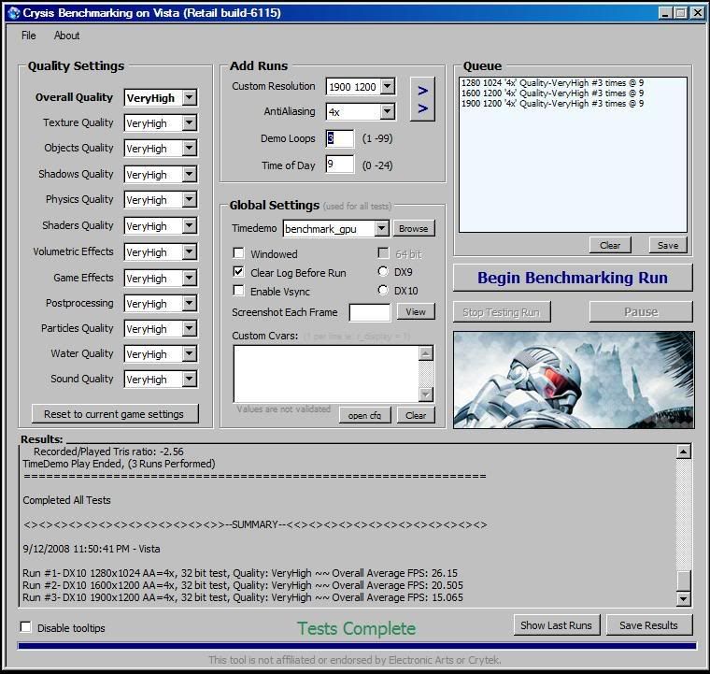Expand the Particles Quality dropdown
Viewport: 710px width, 674px height.
pos(190,329)
